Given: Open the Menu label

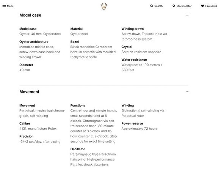Looking at the screenshot, I should (10, 6).
